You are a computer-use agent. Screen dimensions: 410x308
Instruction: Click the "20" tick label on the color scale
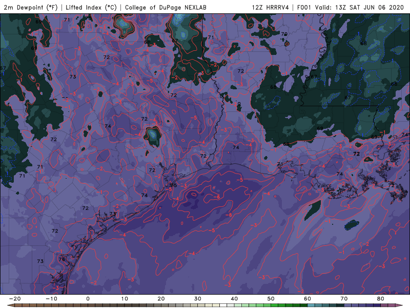161,299
